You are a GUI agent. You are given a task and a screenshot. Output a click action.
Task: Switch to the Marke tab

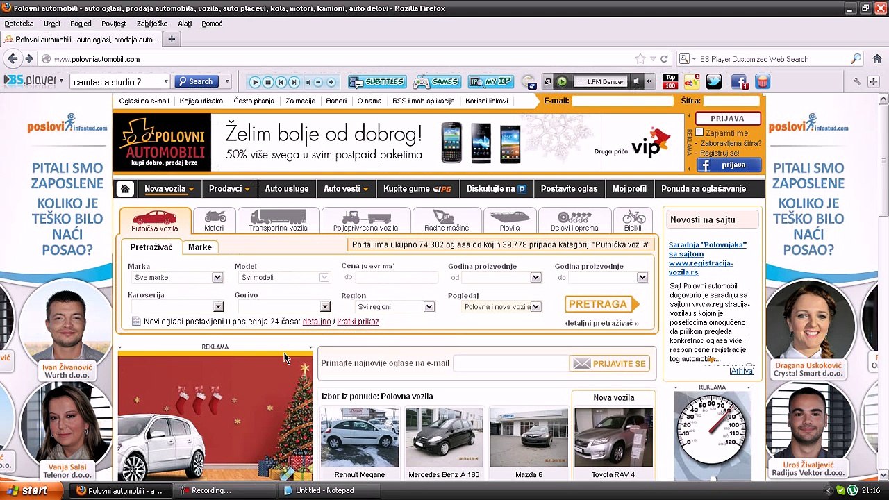point(200,247)
